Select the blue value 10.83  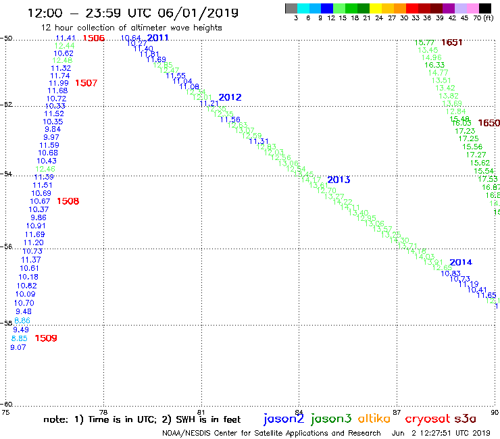pyautogui.click(x=451, y=274)
